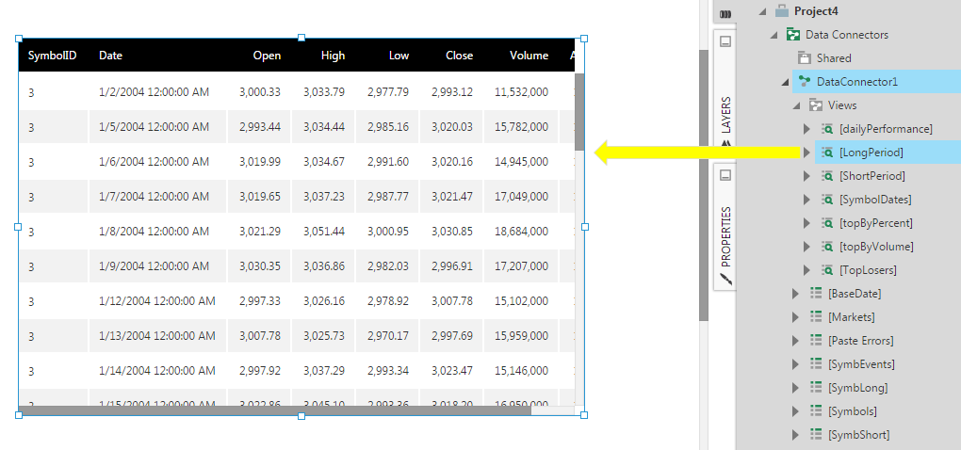Screen dimensions: 961x450
Task: Click the SymbolID column header
Action: click(x=52, y=56)
